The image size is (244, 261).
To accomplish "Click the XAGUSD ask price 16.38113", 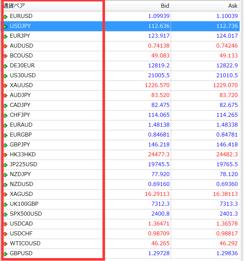I will 225,194.
